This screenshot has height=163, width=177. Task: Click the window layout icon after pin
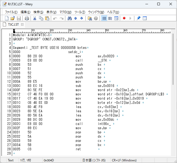click(145, 18)
